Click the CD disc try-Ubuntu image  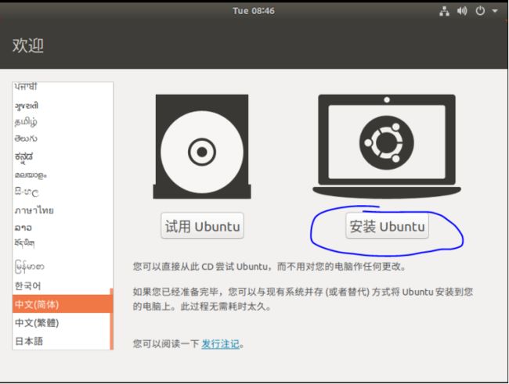coord(202,146)
